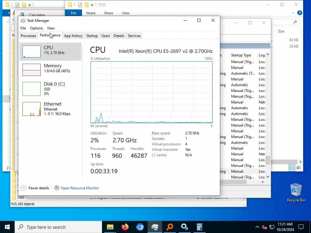The image size is (311, 233).
Task: Expand the Explorer ribbon chevron
Action: (x=293, y=13)
